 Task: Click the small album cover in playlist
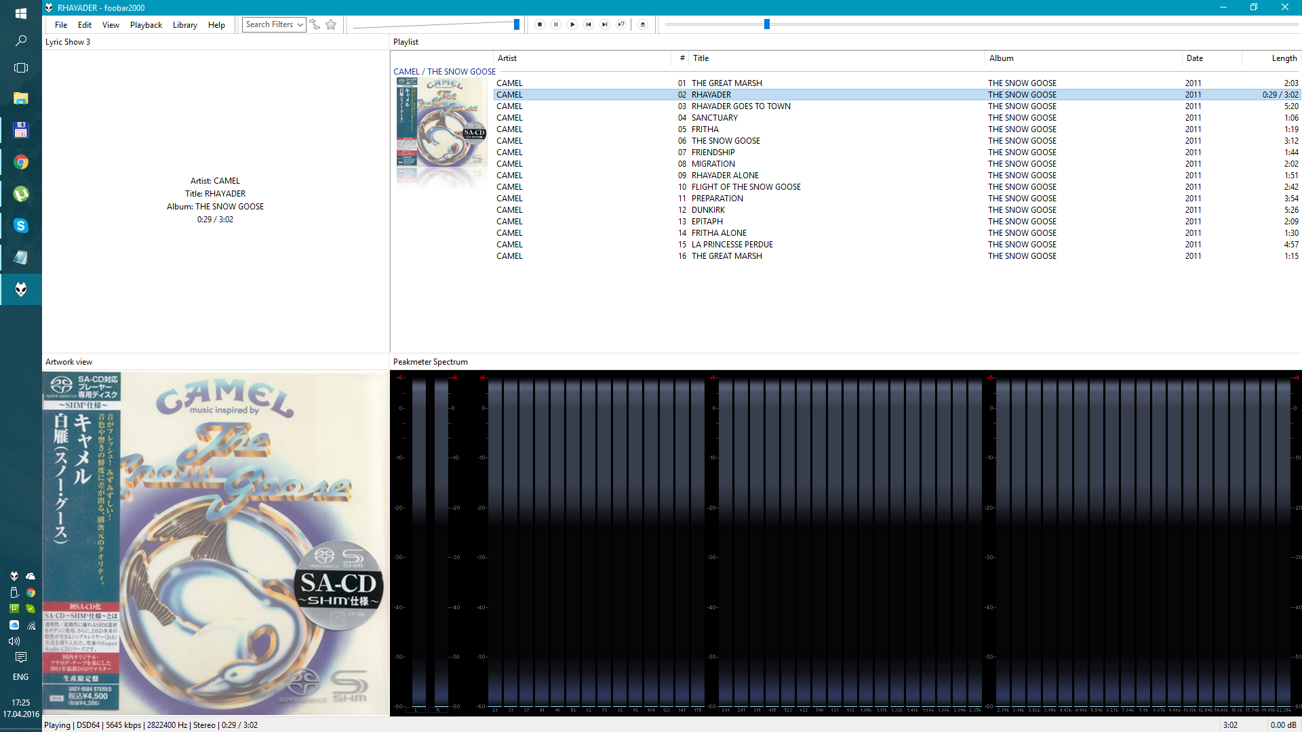(x=441, y=122)
